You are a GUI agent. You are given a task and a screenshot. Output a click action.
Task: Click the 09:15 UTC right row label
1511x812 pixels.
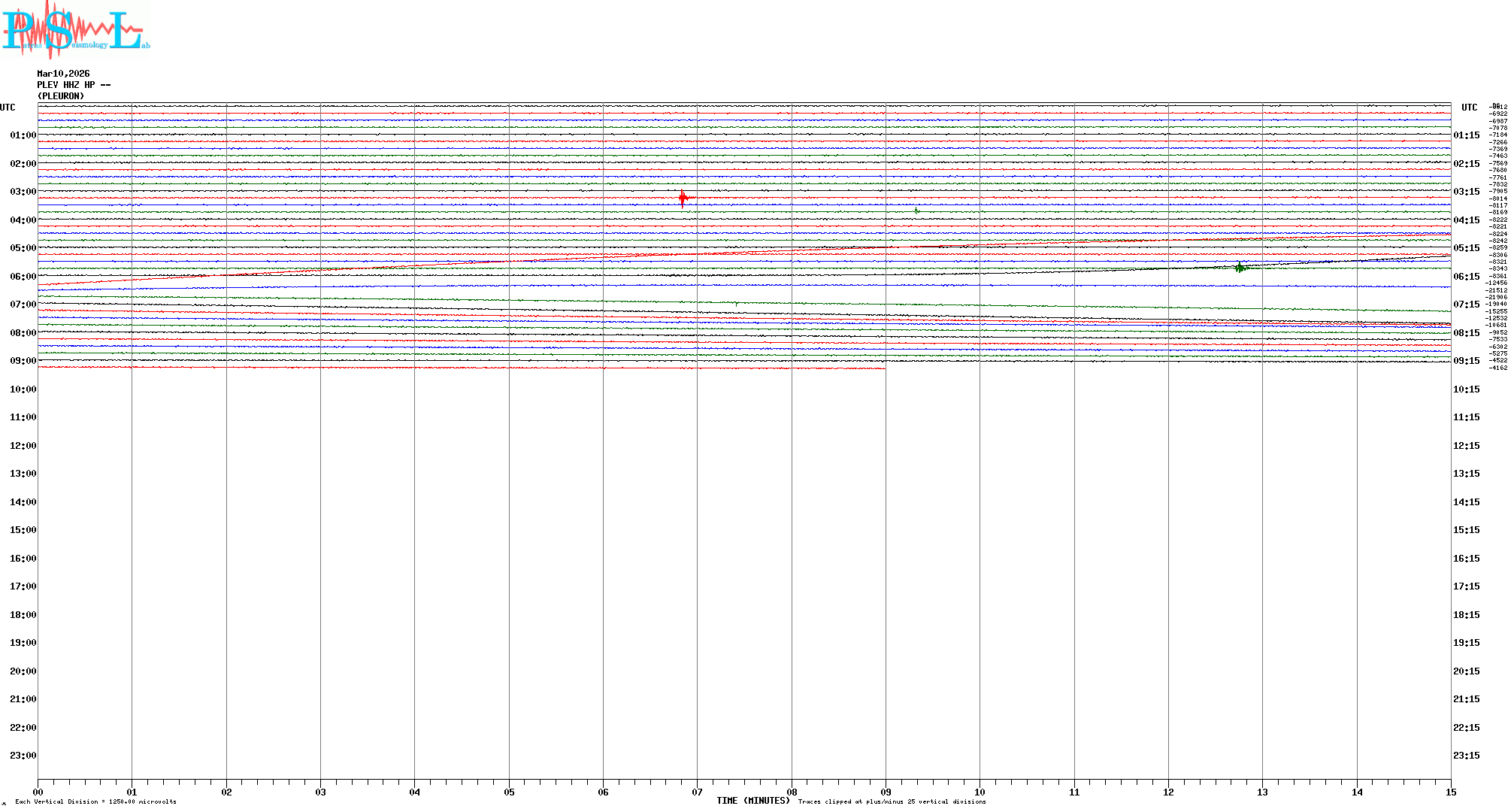click(1466, 361)
